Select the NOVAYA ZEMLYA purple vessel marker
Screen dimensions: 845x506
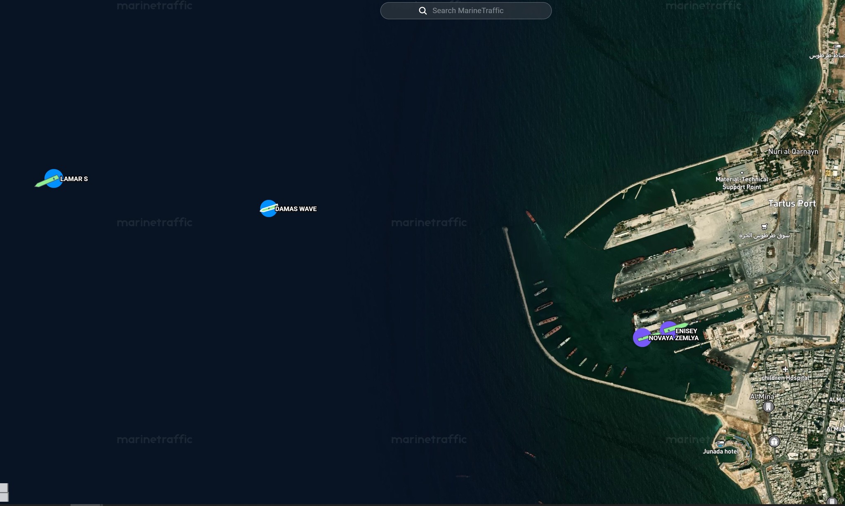click(642, 338)
